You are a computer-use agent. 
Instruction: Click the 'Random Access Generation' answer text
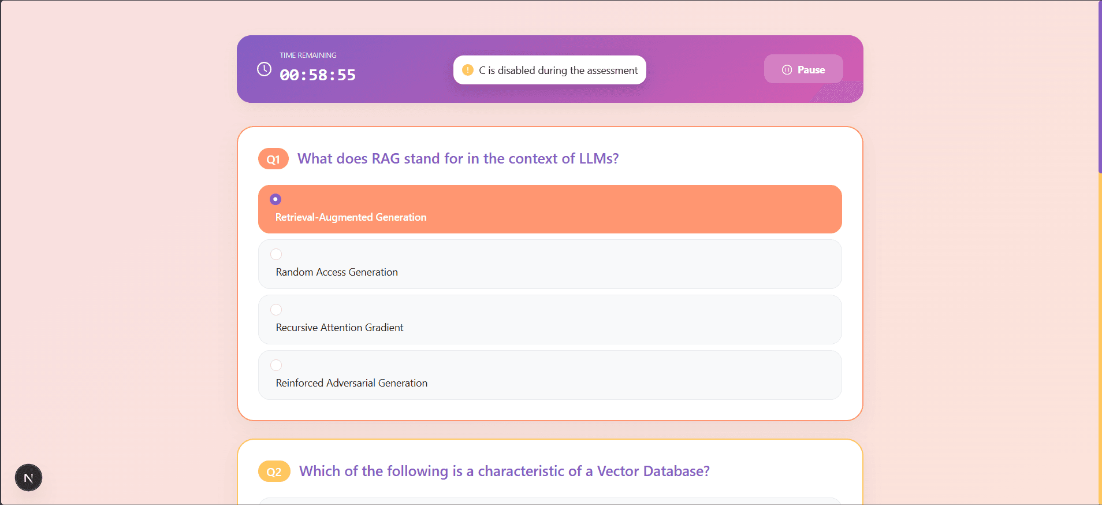coord(337,272)
